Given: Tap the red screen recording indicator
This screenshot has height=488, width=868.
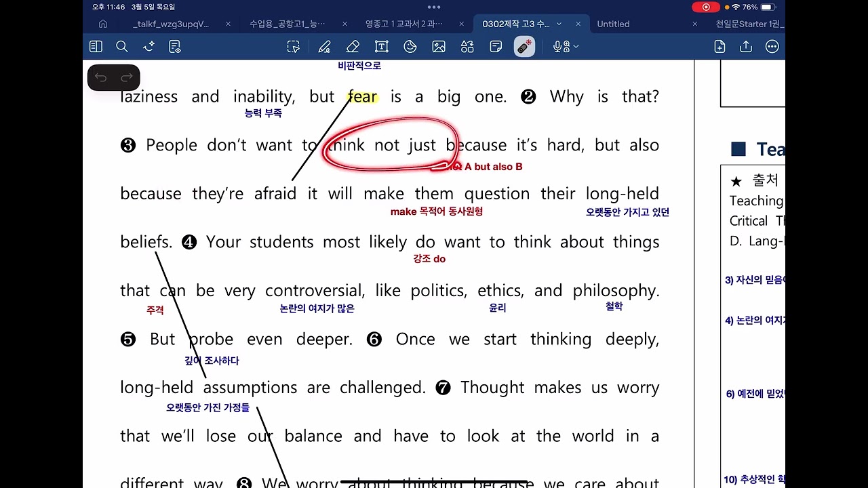Looking at the screenshot, I should [706, 7].
